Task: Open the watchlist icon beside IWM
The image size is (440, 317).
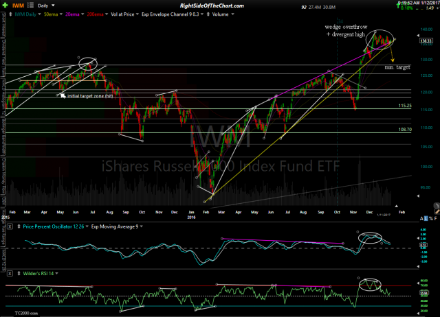Action: click(x=30, y=5)
